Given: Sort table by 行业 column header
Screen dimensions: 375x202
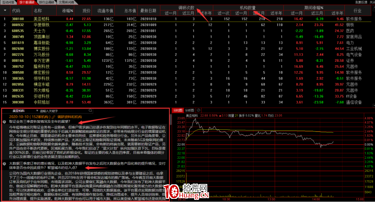Looking at the screenshot, I should pos(357,11).
